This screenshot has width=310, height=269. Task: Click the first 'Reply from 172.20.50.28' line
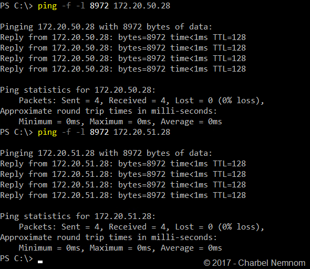(123, 37)
